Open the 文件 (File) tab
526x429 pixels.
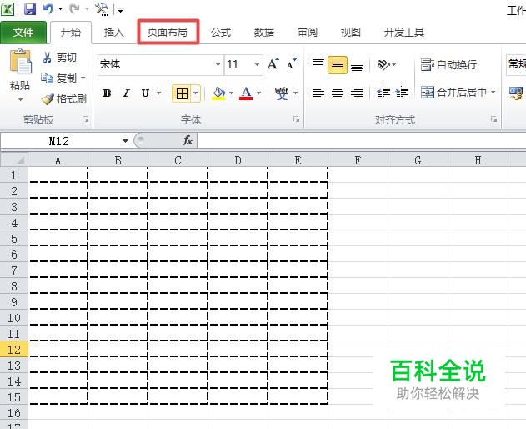(x=23, y=33)
